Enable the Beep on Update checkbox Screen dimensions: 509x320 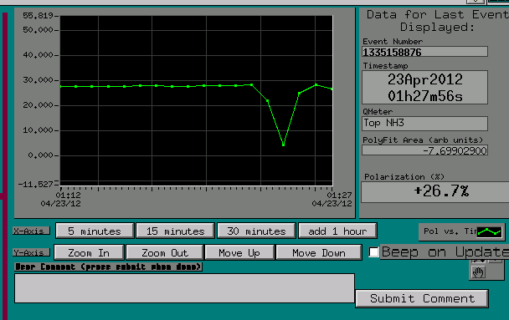pyautogui.click(x=373, y=252)
